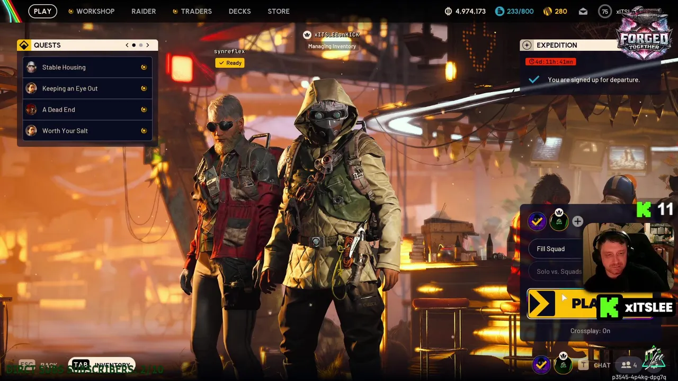
Task: Open the PLAY tab in the top bar
Action: (x=42, y=11)
